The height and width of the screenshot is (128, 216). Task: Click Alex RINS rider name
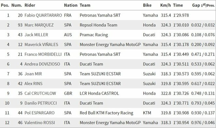pos(34,84)
